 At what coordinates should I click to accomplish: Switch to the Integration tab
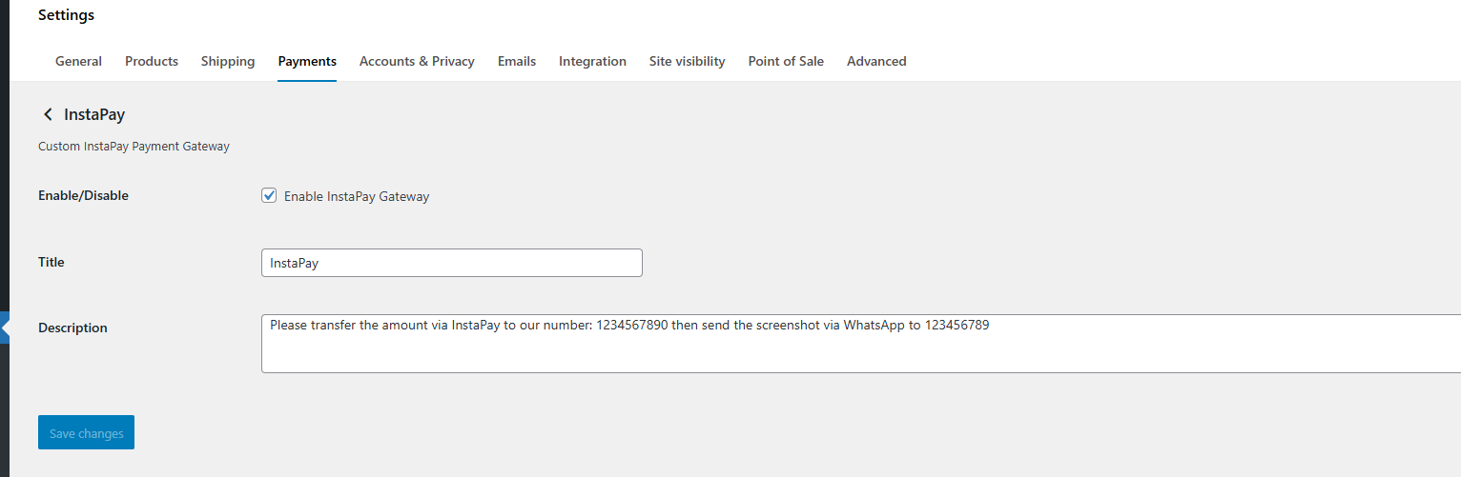592,61
